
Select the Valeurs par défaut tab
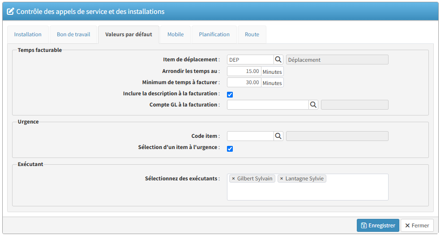[128, 34]
